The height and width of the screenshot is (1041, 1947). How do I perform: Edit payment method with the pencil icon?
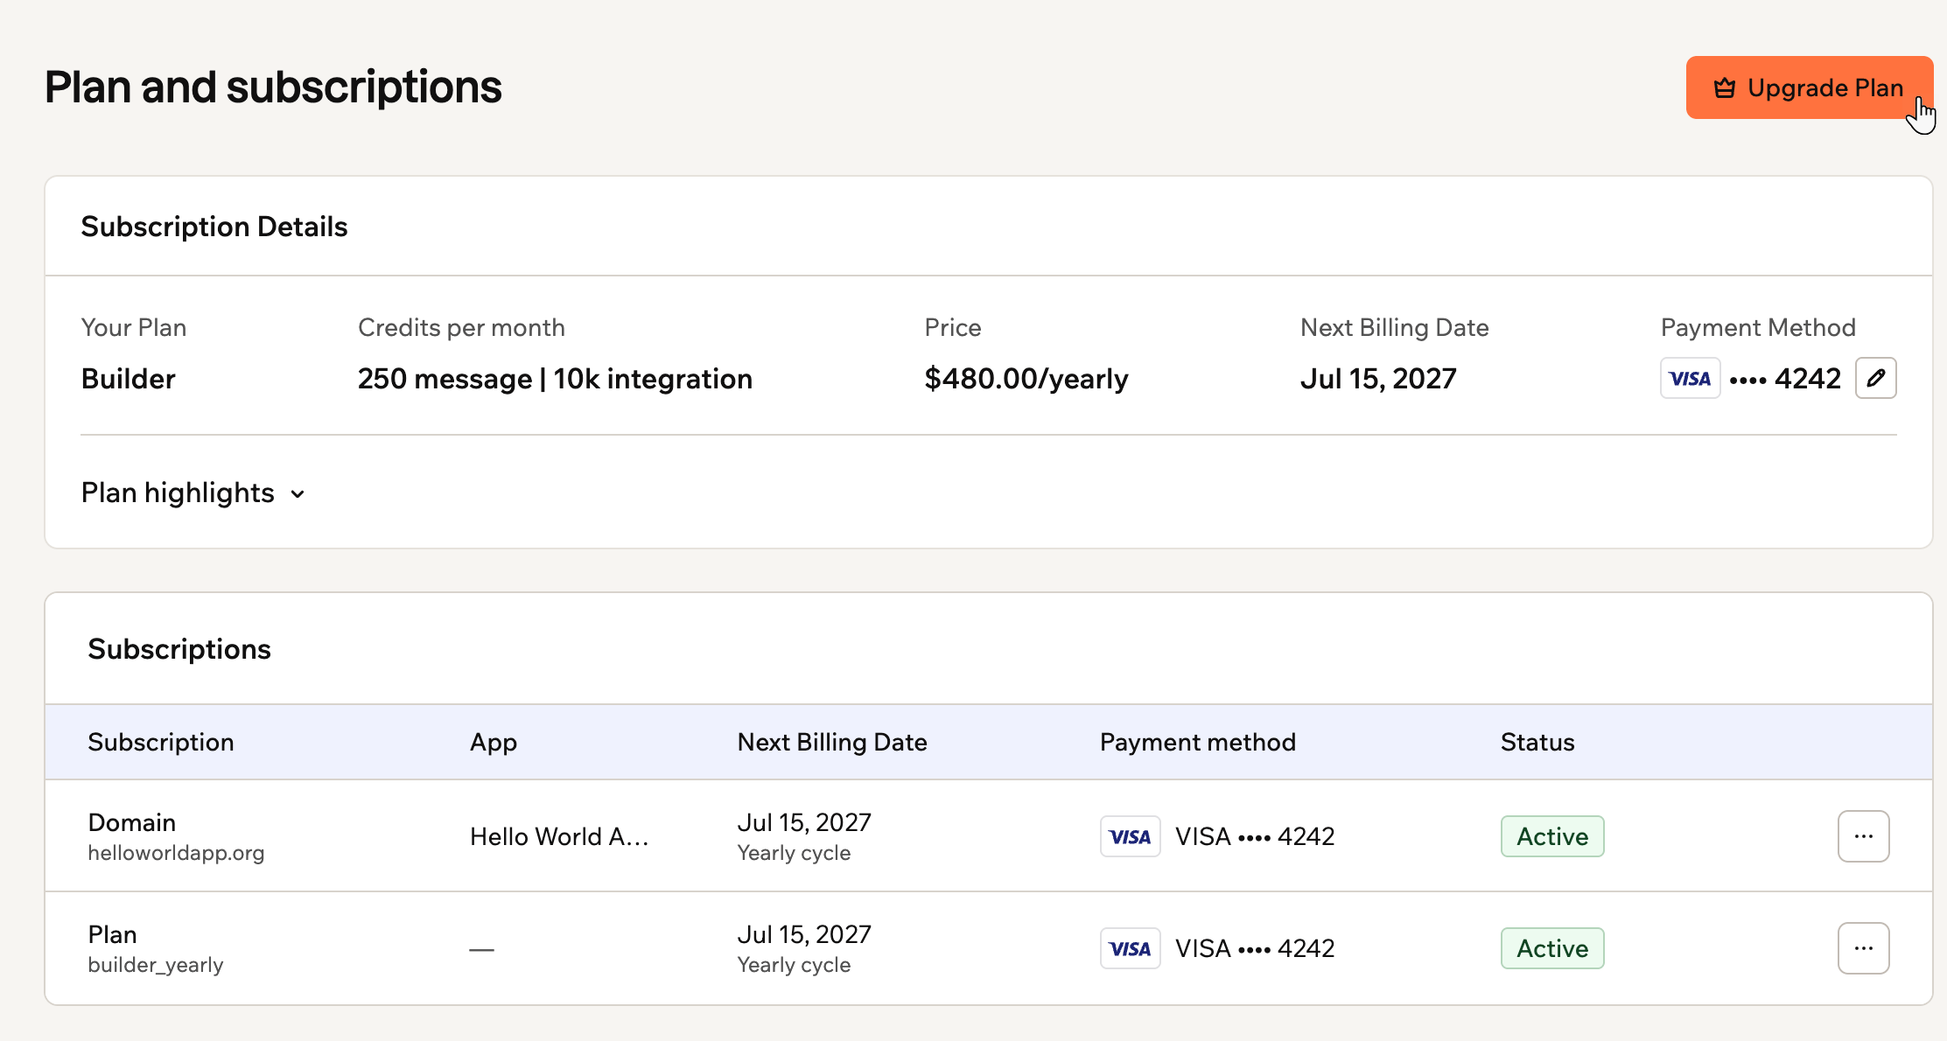(1875, 378)
